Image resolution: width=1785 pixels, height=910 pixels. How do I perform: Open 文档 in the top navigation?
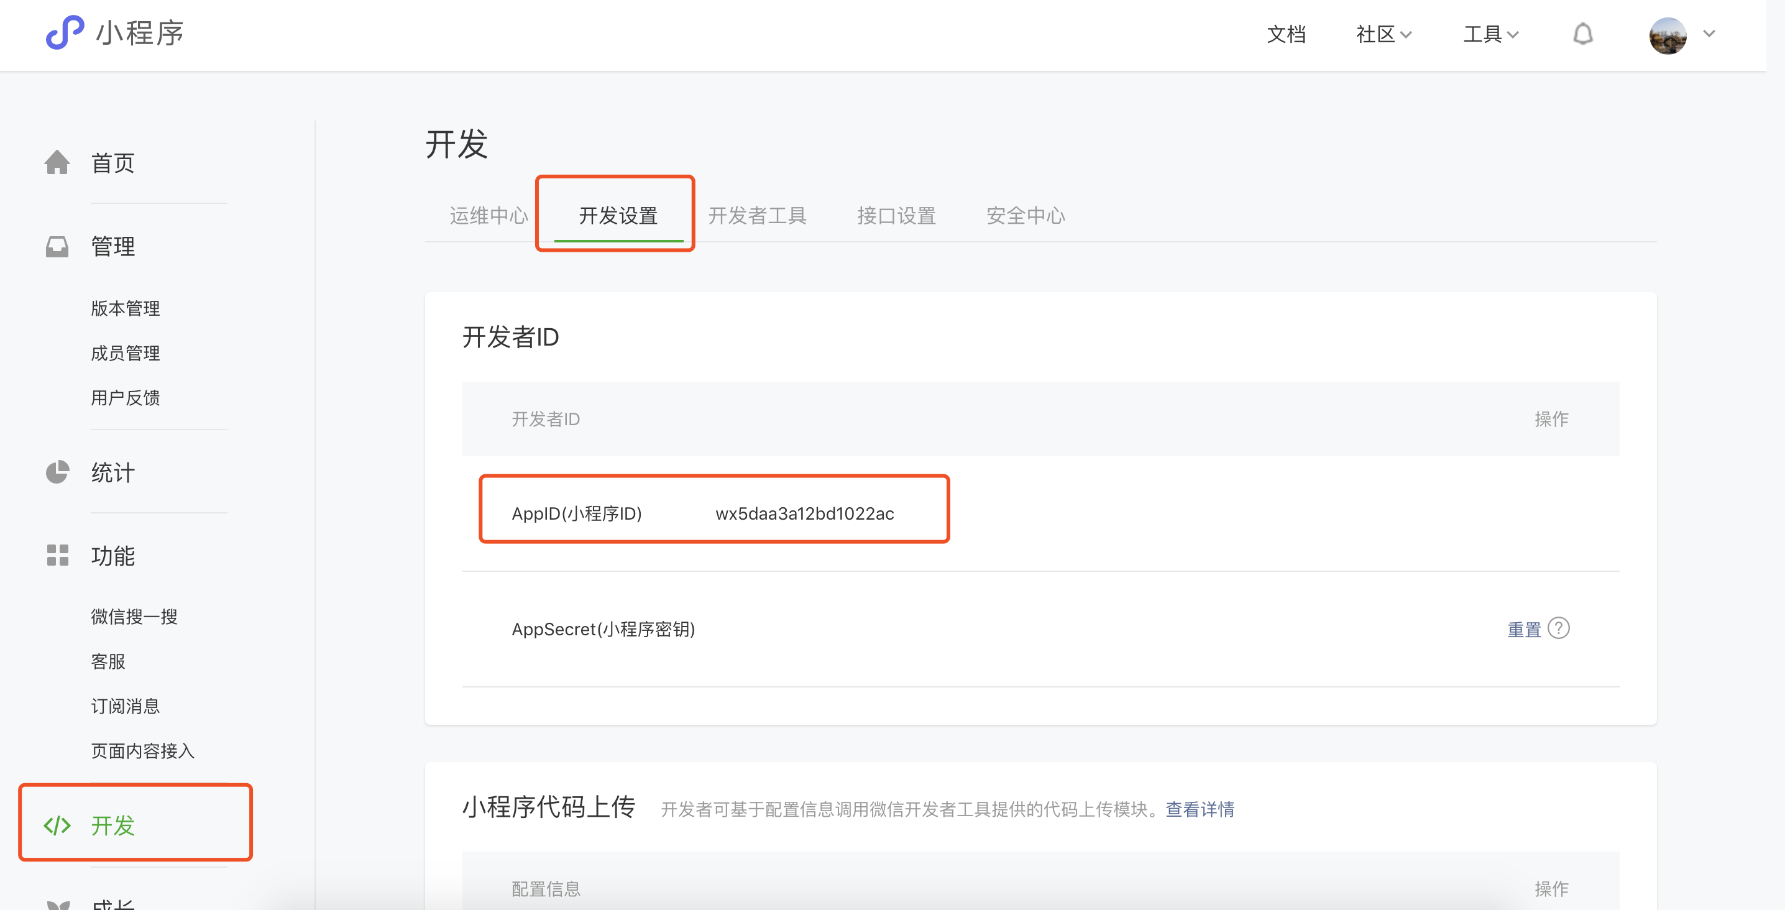coord(1286,34)
